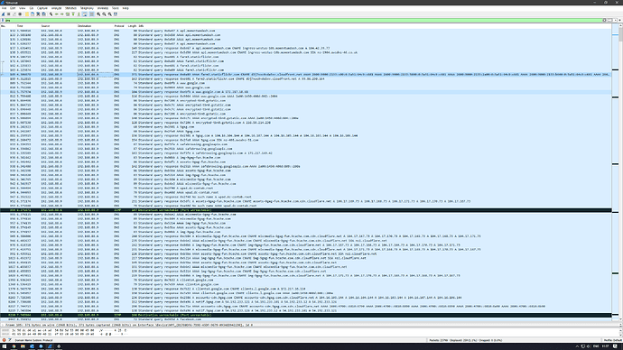Open File Explorer from the taskbar
The width and height of the screenshot is (623, 350).
pyautogui.click(x=23, y=346)
